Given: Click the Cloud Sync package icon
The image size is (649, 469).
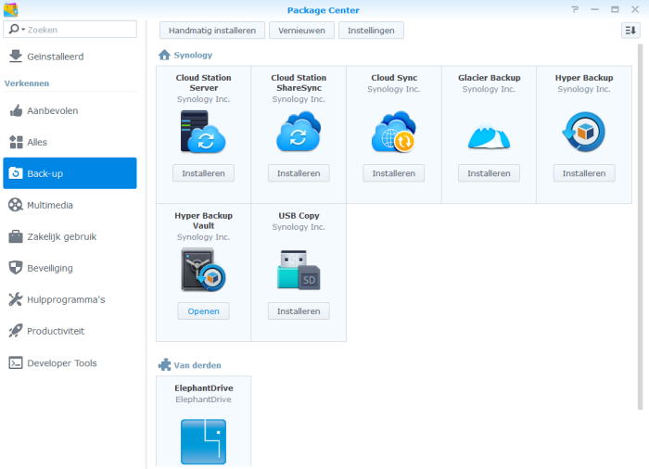Looking at the screenshot, I should (x=394, y=132).
